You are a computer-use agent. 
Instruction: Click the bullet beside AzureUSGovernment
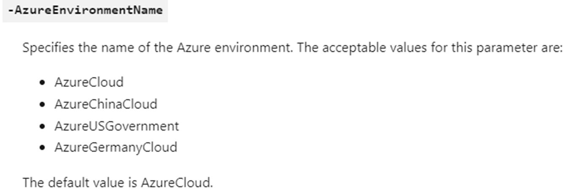[42, 126]
